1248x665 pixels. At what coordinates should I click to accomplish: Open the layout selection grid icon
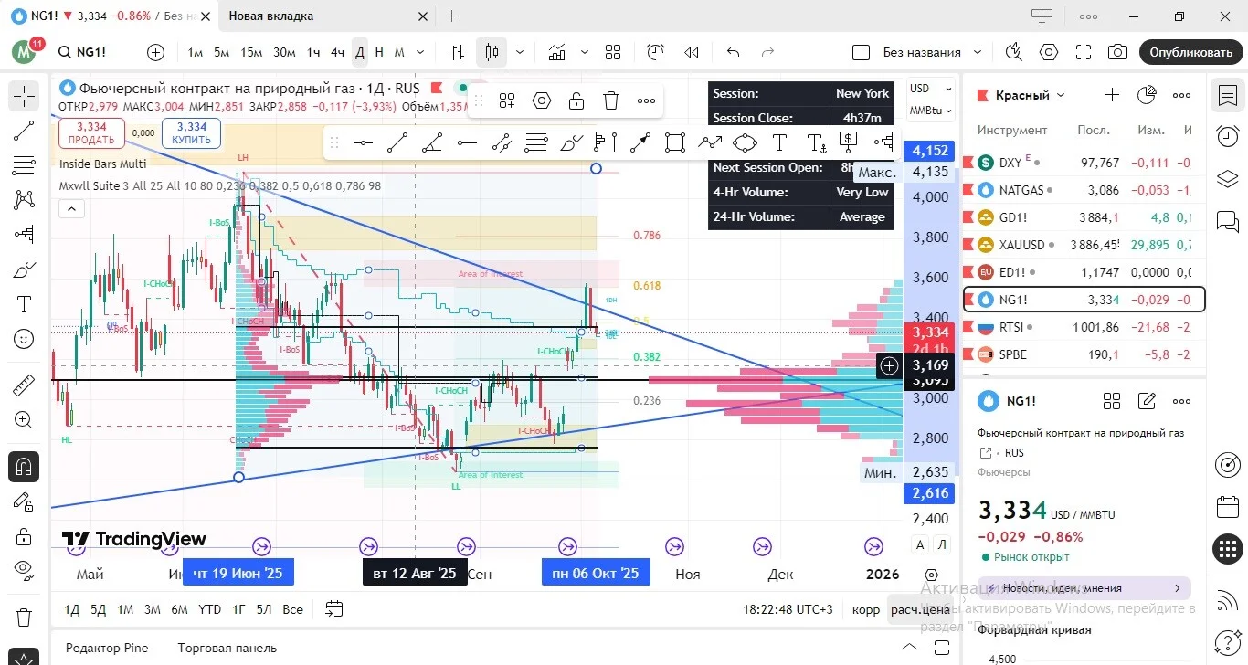(x=613, y=52)
